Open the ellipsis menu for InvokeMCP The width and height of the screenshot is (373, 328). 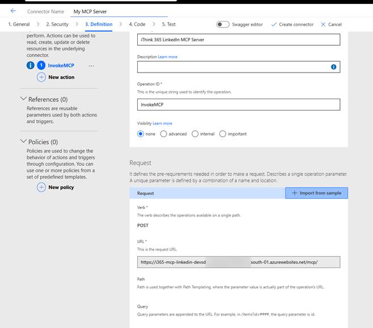point(91,66)
